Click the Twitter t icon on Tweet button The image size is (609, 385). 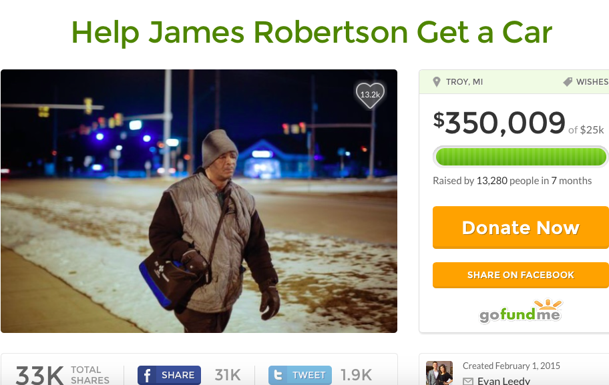(x=278, y=375)
